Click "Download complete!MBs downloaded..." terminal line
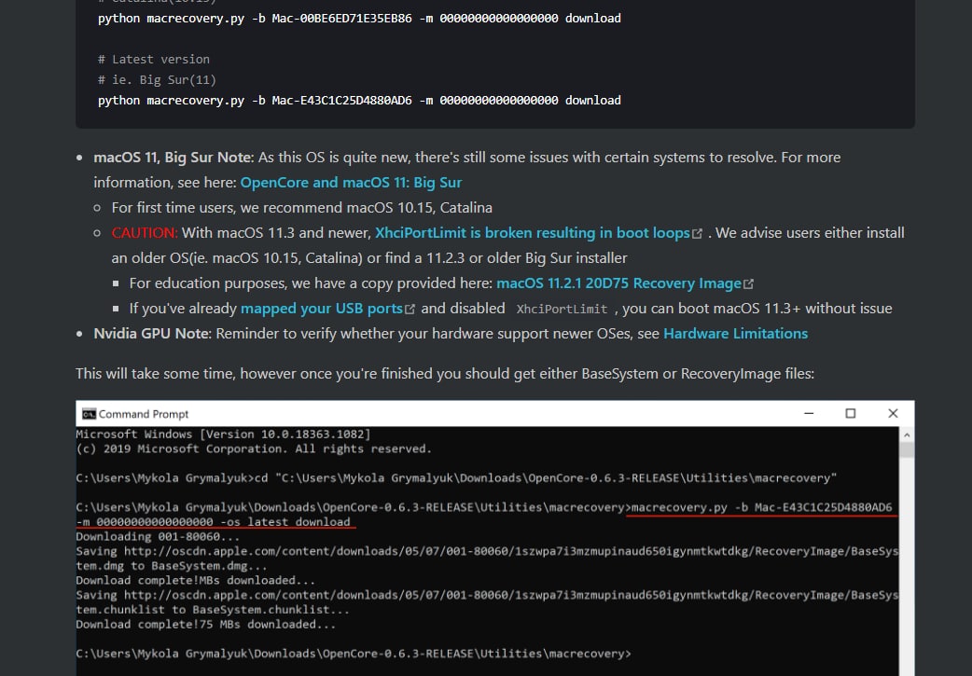This screenshot has width=972, height=676. (195, 581)
